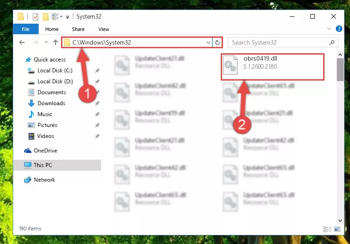Expand the address bar history dropdown
The height and width of the screenshot is (244, 350).
click(208, 42)
